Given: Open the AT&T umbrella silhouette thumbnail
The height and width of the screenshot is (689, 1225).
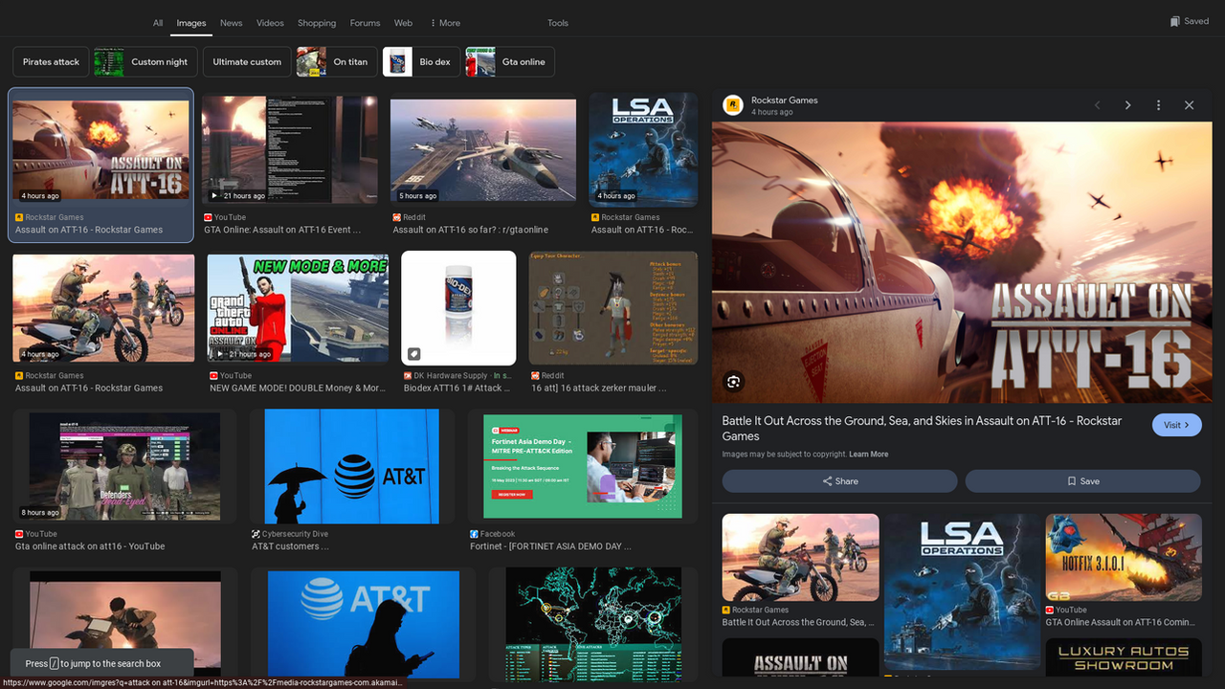Looking at the screenshot, I should click(351, 466).
